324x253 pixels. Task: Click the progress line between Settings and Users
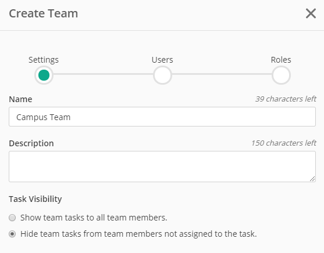point(103,74)
